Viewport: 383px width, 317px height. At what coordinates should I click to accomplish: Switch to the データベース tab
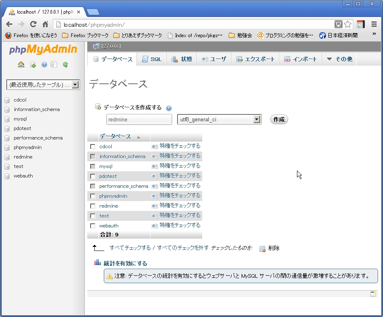(113, 59)
